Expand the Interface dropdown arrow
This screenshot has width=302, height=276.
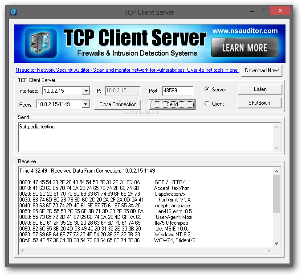(86, 91)
